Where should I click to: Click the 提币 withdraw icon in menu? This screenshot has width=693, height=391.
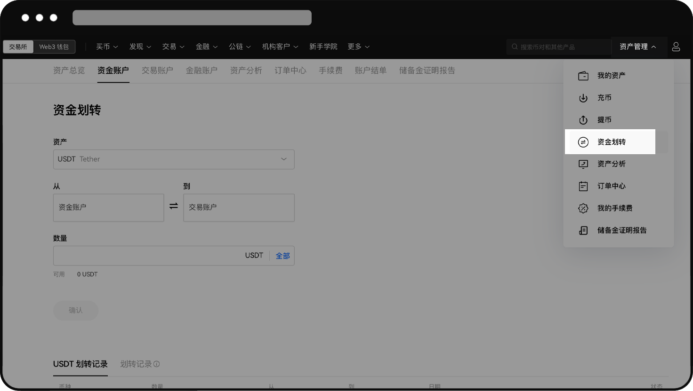pyautogui.click(x=583, y=120)
